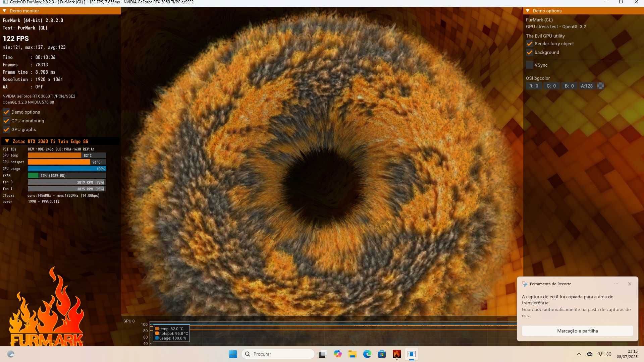The width and height of the screenshot is (644, 362).
Task: Open the OSI bgcolor color swatch
Action: pyautogui.click(x=600, y=86)
